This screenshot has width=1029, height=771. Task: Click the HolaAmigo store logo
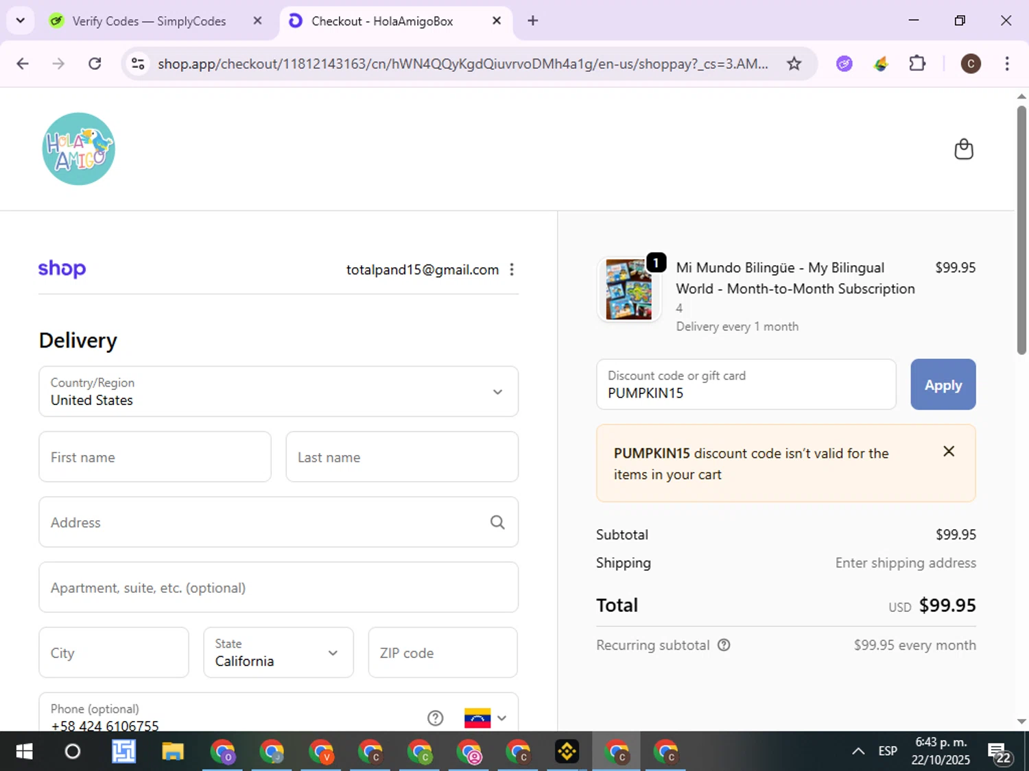pos(78,149)
